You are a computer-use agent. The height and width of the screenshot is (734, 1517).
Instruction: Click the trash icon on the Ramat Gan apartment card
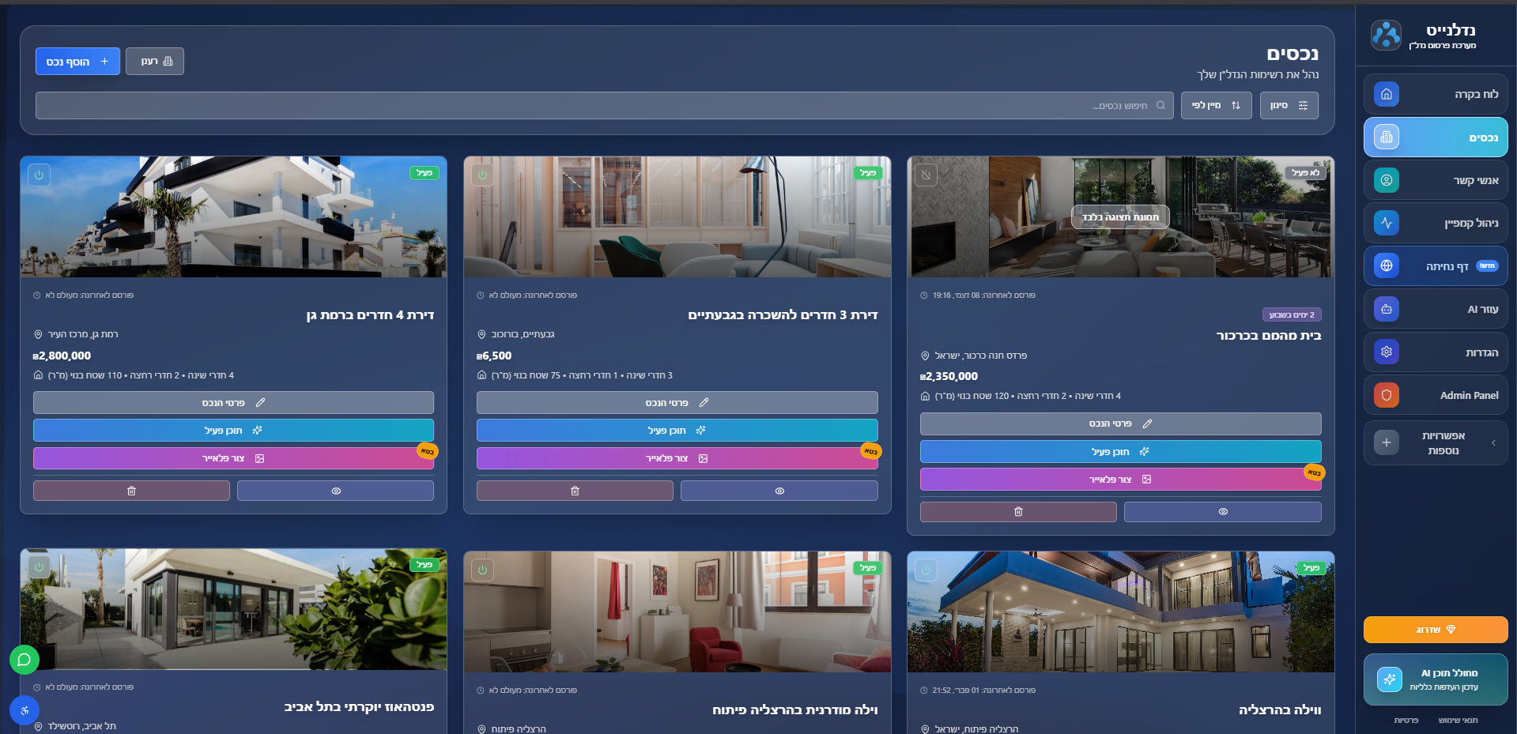pos(131,491)
